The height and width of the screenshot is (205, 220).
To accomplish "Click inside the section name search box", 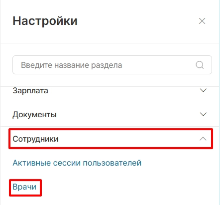I will tap(112, 65).
